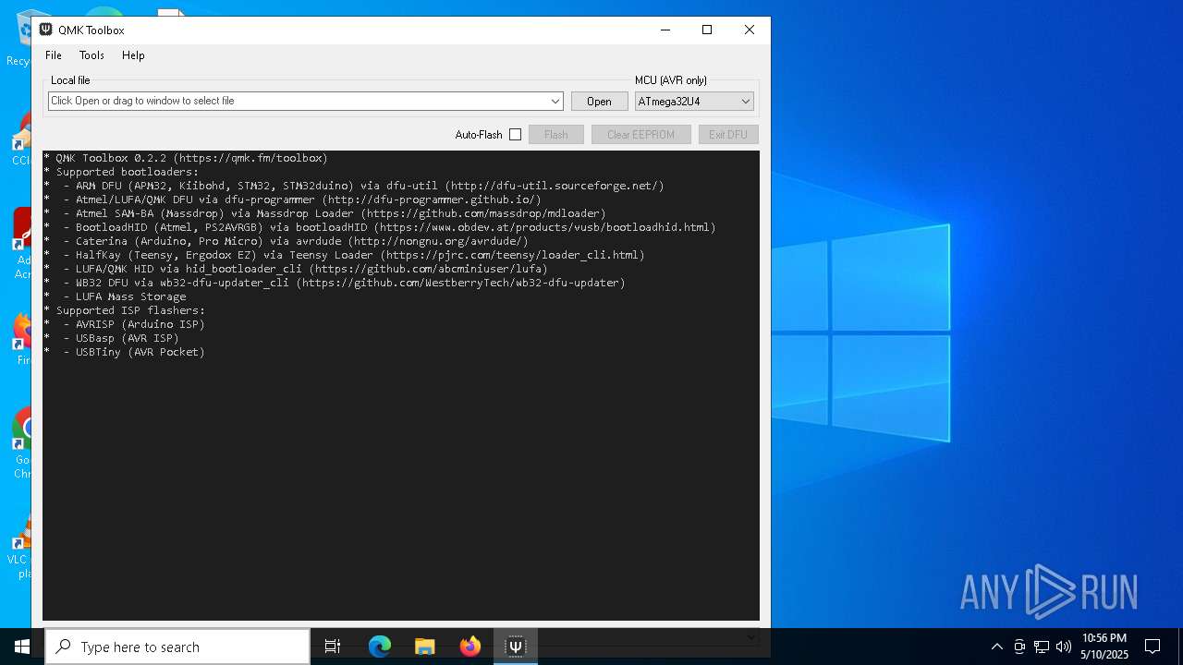Open the File menu
Viewport: 1183px width, 665px height.
pyautogui.click(x=54, y=55)
